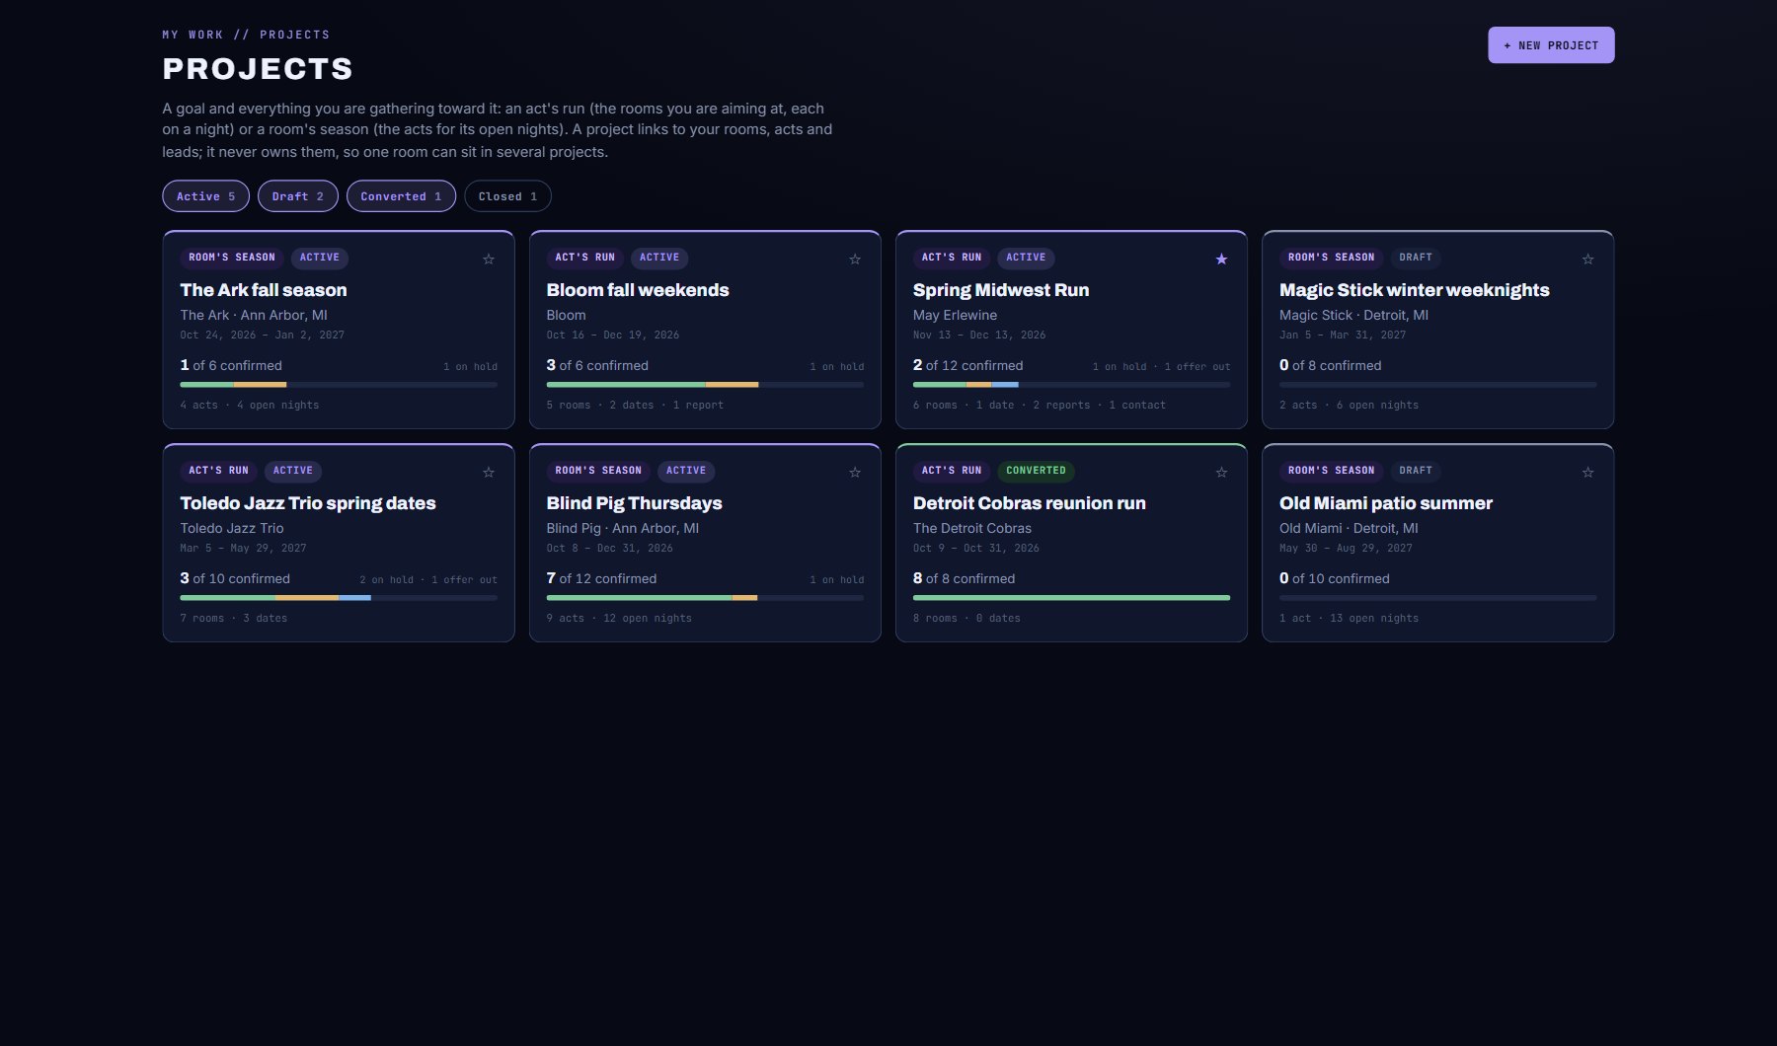Click 'Old Miami · Detroit, MI' subtitle
The height and width of the screenshot is (1046, 1777).
click(1349, 528)
